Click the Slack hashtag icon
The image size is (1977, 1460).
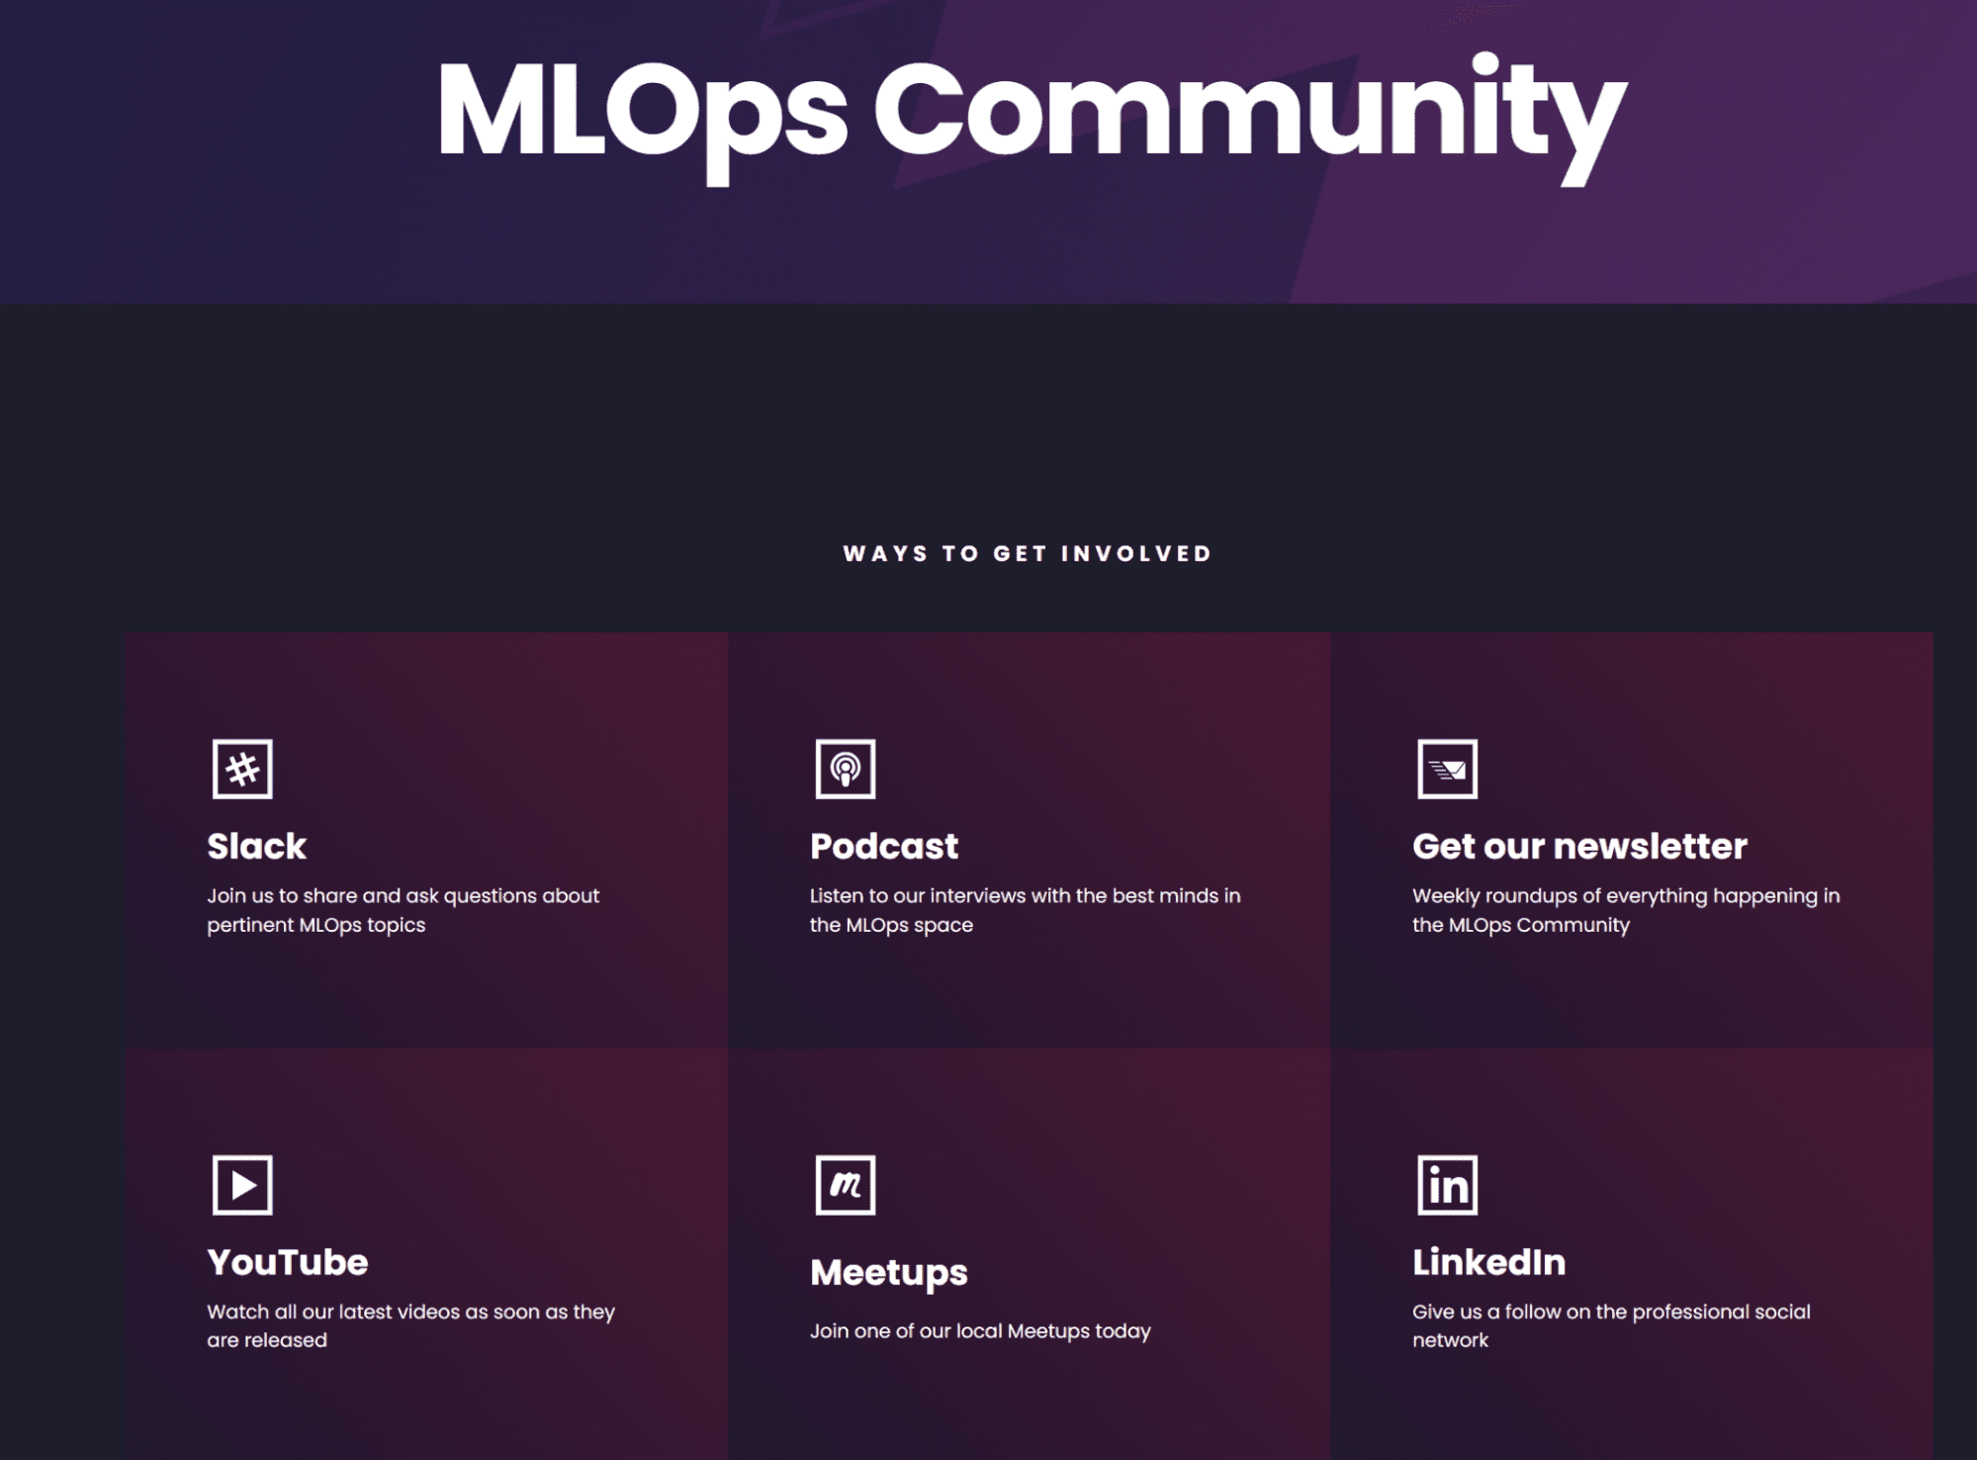(x=242, y=769)
